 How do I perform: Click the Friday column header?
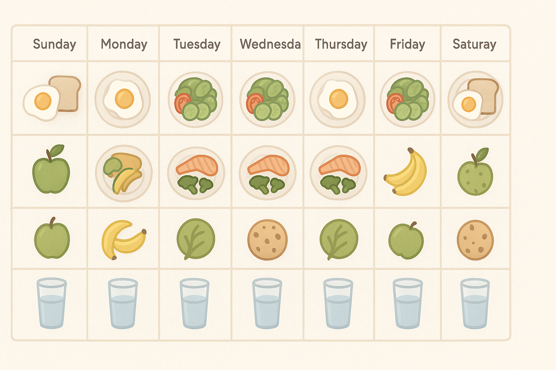(x=408, y=44)
